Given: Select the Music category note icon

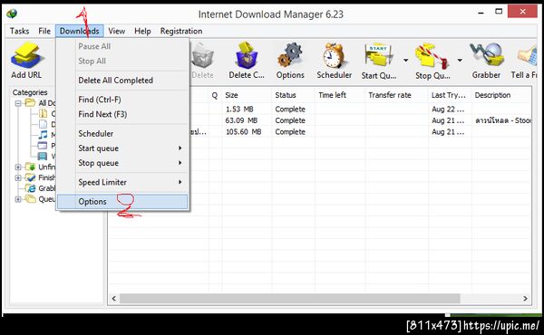Looking at the screenshot, I should pos(43,135).
